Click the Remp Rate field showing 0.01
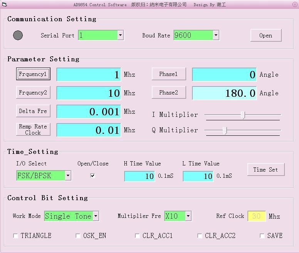Viewport: 299px width, 253px height. tap(89, 130)
